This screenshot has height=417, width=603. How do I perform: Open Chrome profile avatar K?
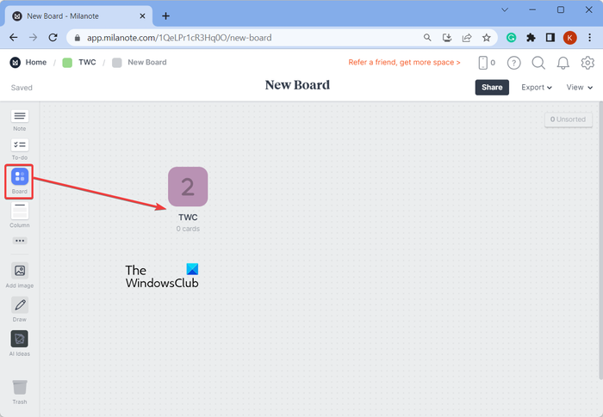pyautogui.click(x=570, y=38)
